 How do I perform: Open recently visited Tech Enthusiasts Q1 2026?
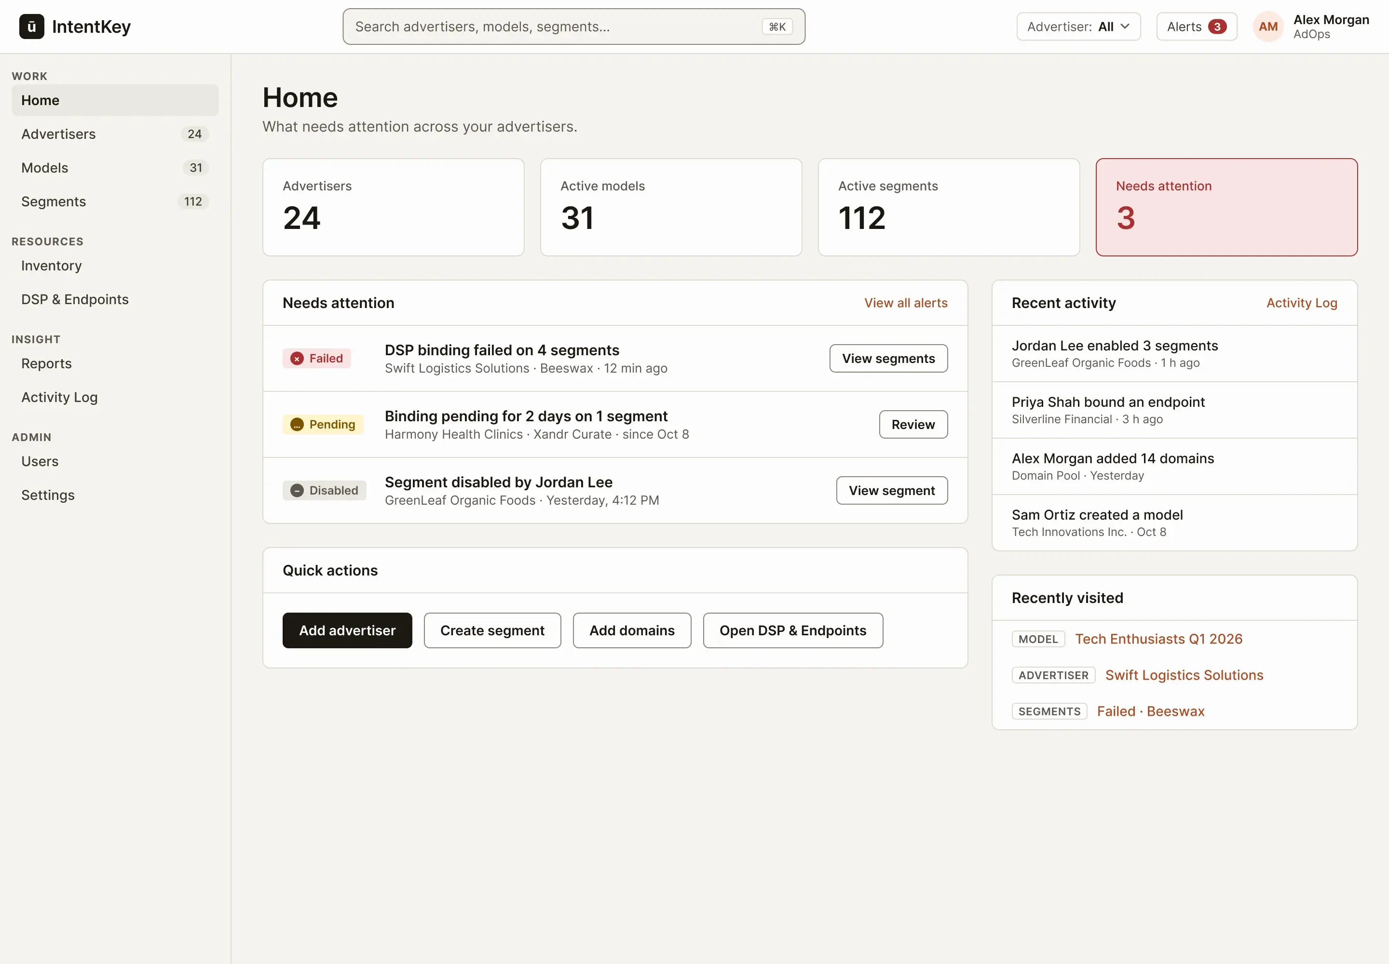click(x=1158, y=639)
